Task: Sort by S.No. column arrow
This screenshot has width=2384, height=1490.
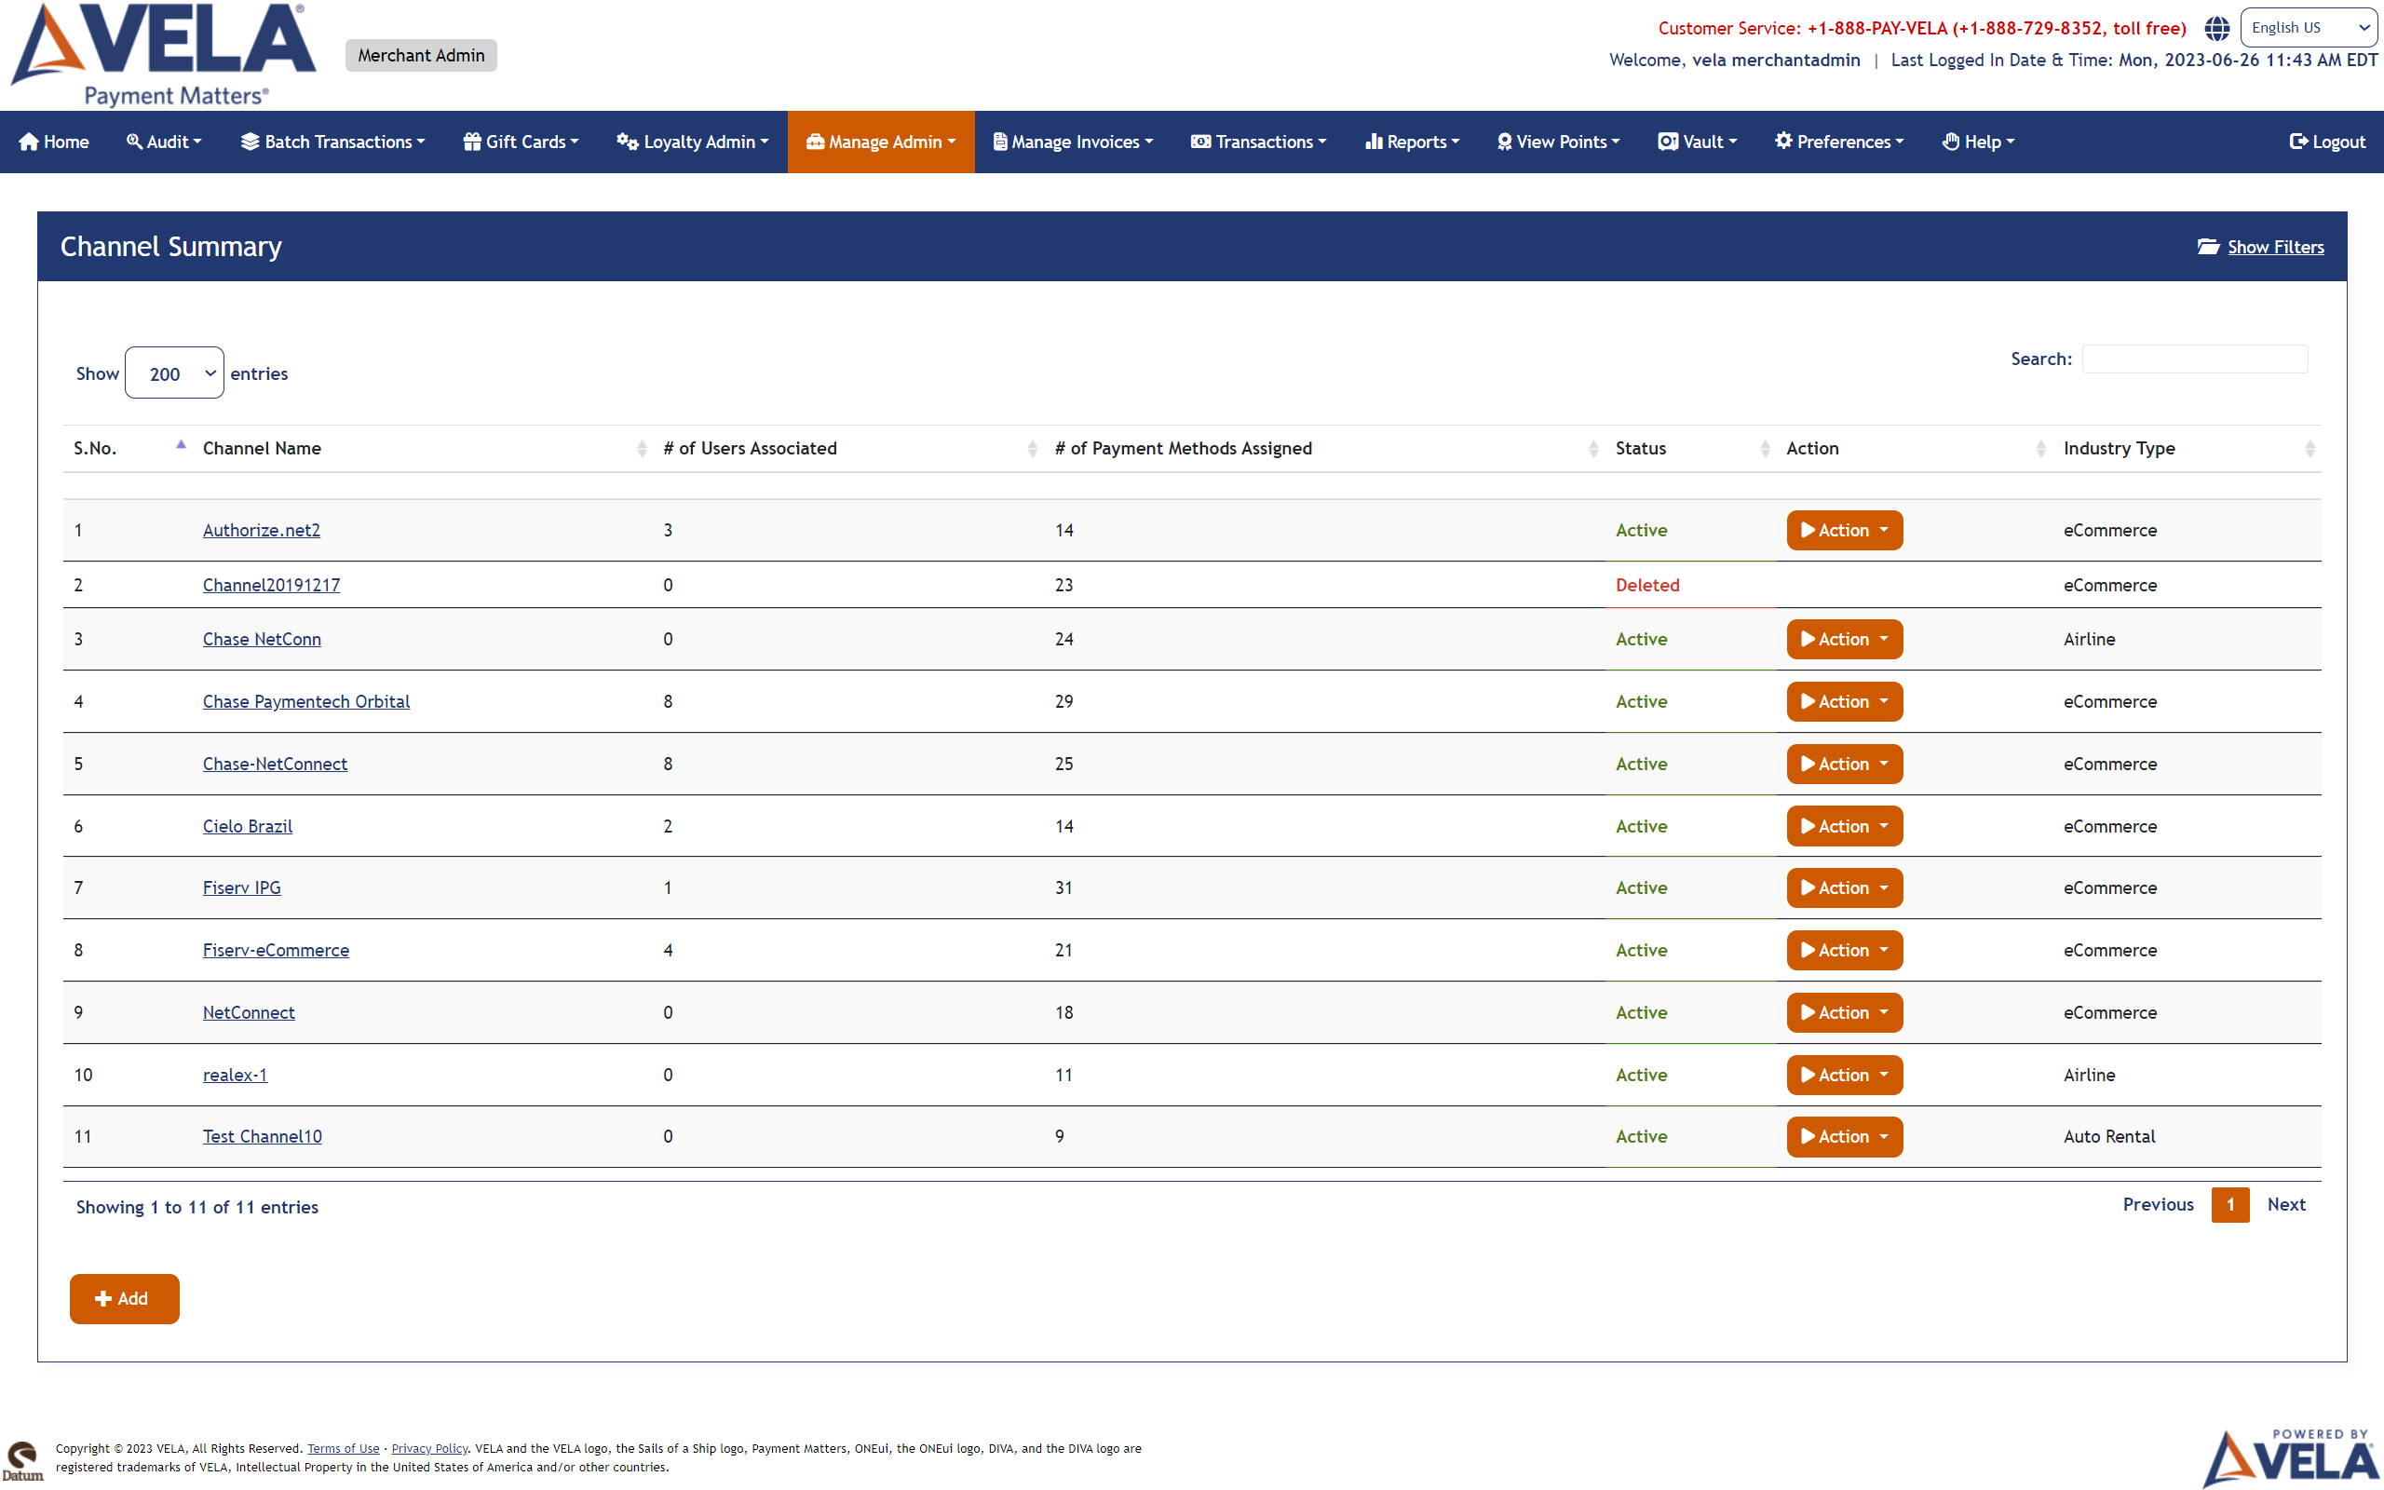Action: (x=182, y=445)
